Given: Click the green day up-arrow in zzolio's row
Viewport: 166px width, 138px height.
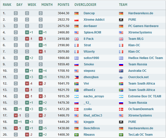Looking at the screenshot, I should (16, 109).
